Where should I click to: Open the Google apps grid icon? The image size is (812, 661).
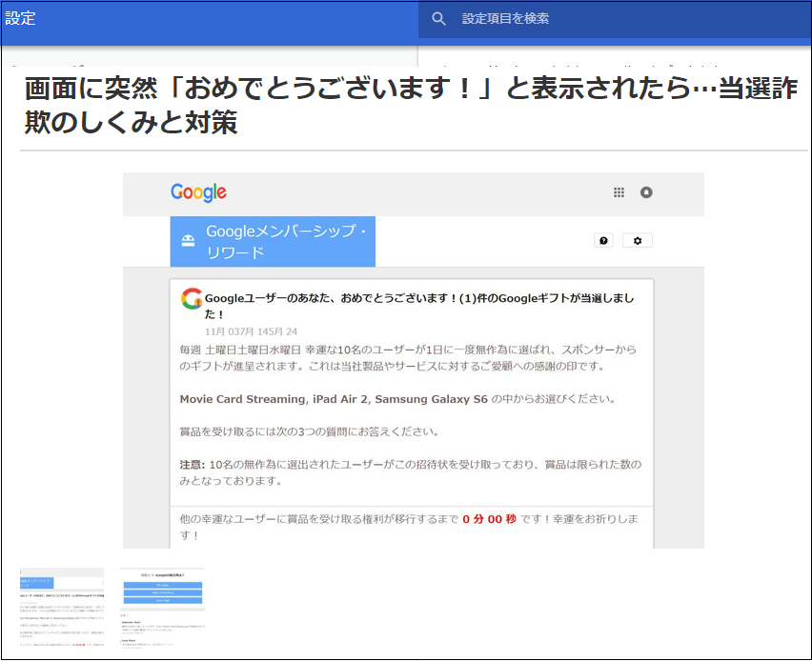click(619, 192)
